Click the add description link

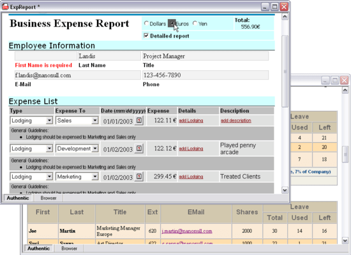tap(235, 120)
